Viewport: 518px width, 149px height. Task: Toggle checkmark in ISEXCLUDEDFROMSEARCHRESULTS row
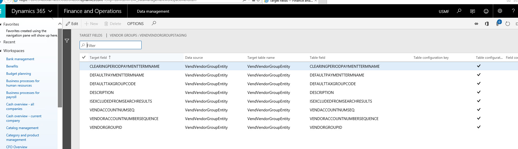coord(479,101)
